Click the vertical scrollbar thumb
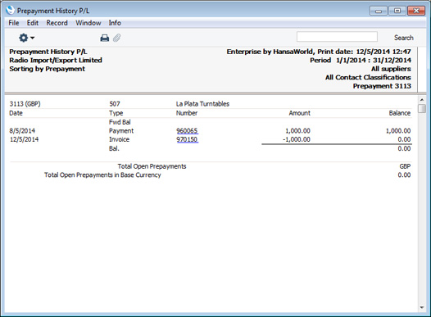 click(422, 108)
